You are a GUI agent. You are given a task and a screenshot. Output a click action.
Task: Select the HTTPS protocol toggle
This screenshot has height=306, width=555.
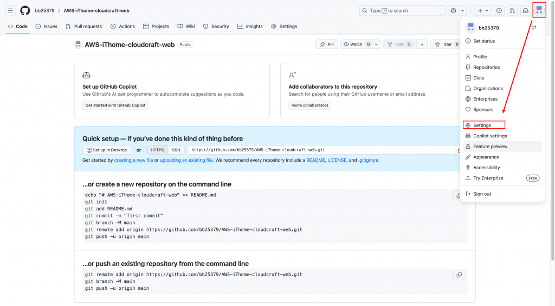[x=157, y=150]
